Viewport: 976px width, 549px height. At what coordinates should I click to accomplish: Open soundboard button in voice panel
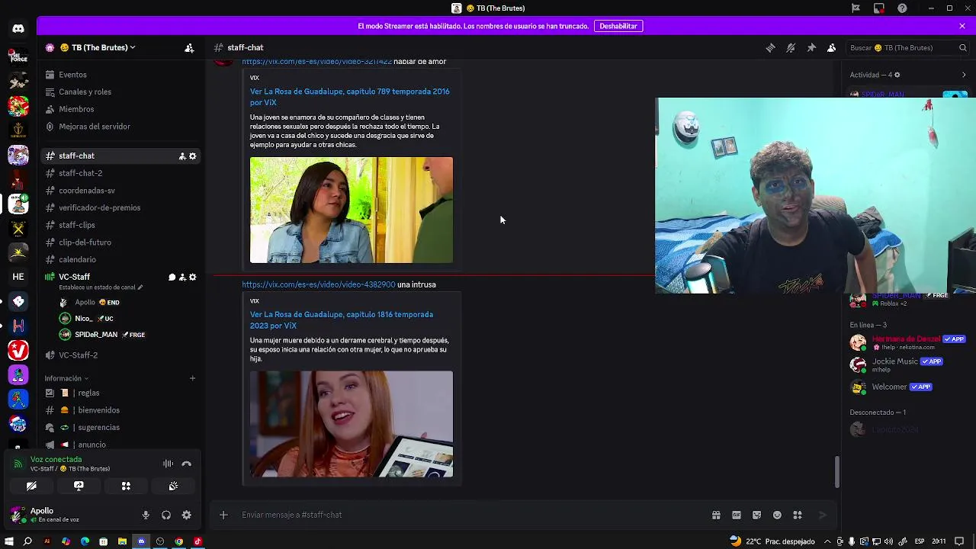click(173, 486)
